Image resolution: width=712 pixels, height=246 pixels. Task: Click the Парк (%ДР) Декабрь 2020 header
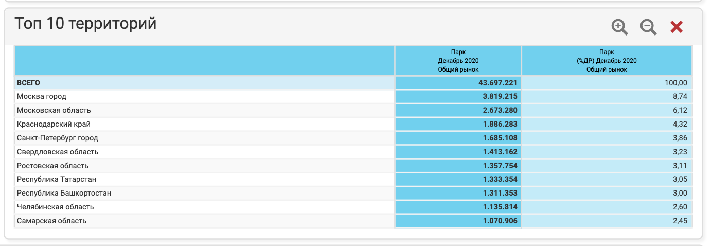(607, 61)
